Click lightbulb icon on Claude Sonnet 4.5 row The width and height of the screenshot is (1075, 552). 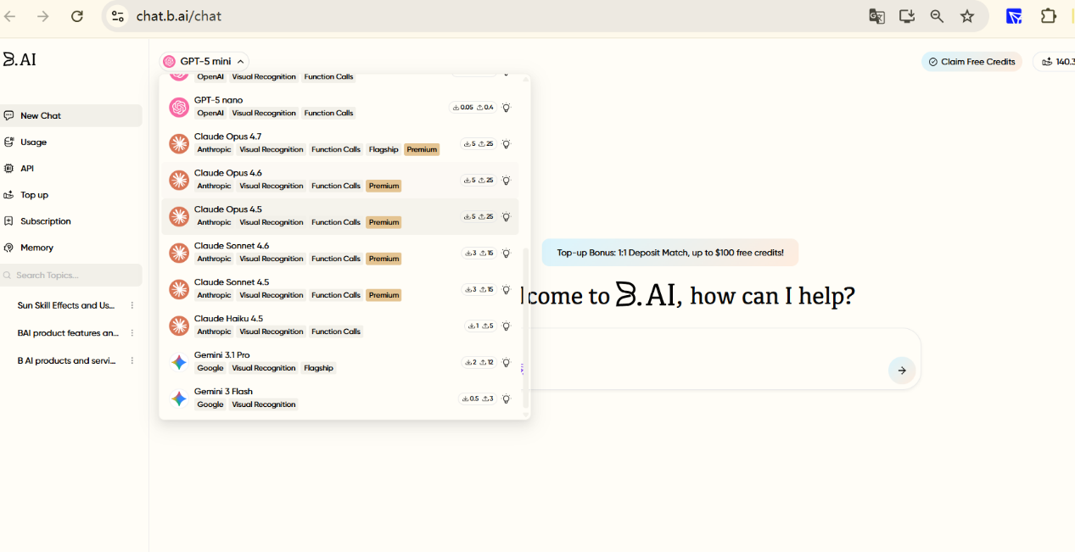[507, 290]
